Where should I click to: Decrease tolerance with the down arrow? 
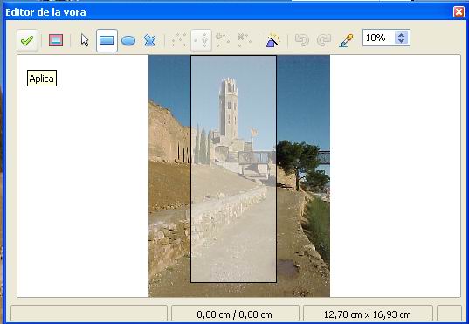pyautogui.click(x=402, y=41)
